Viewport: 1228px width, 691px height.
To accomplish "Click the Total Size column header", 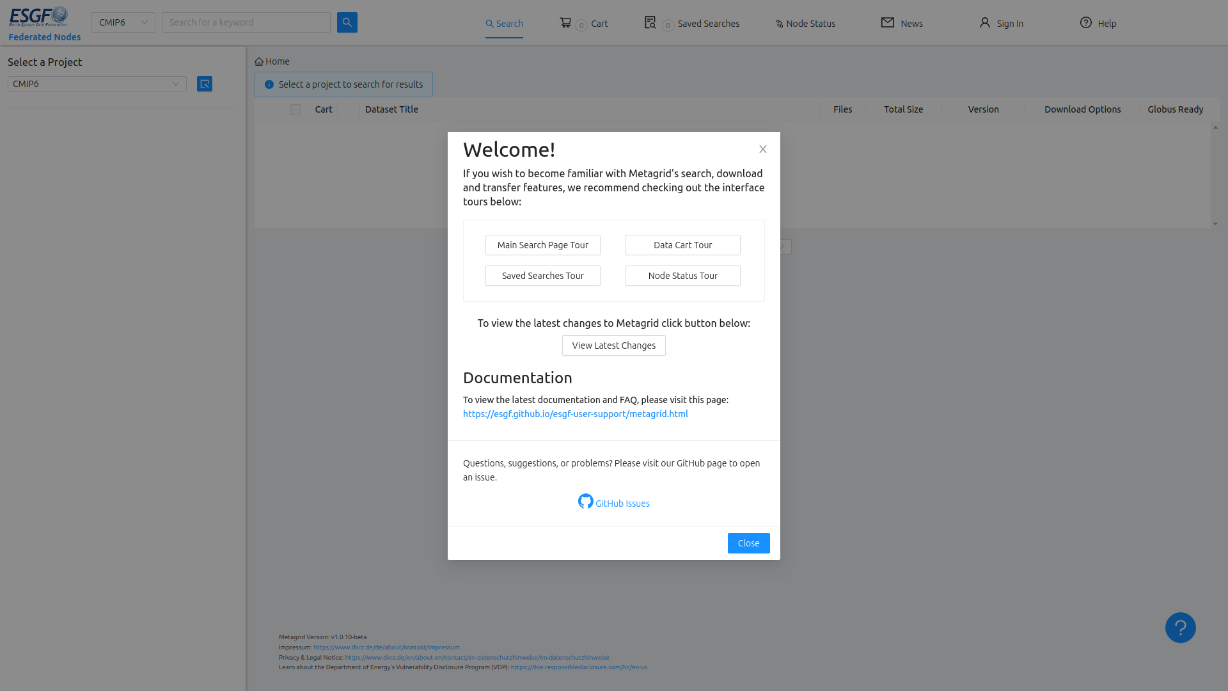I will (x=904, y=109).
